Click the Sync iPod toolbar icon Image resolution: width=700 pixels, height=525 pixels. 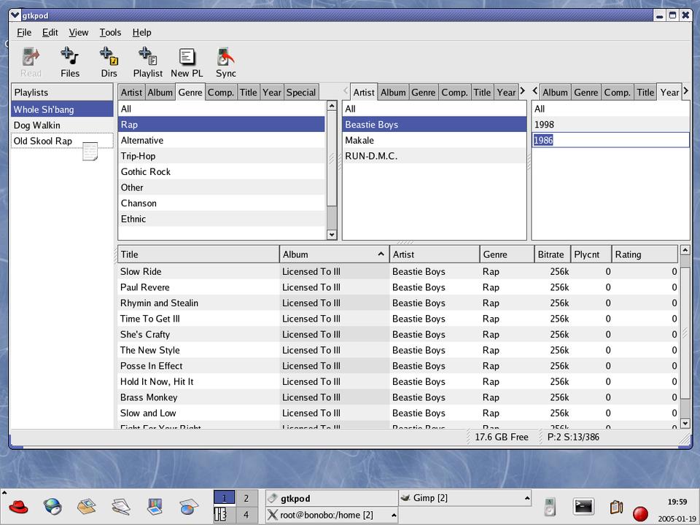pyautogui.click(x=226, y=61)
